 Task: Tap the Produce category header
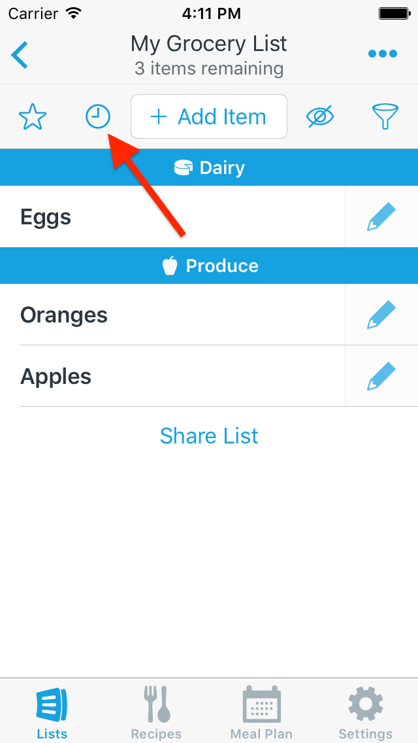click(x=209, y=266)
